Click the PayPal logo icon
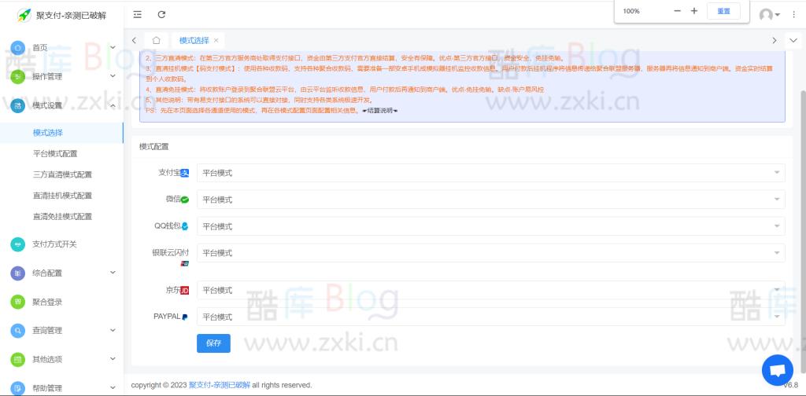This screenshot has width=806, height=396. coord(185,317)
